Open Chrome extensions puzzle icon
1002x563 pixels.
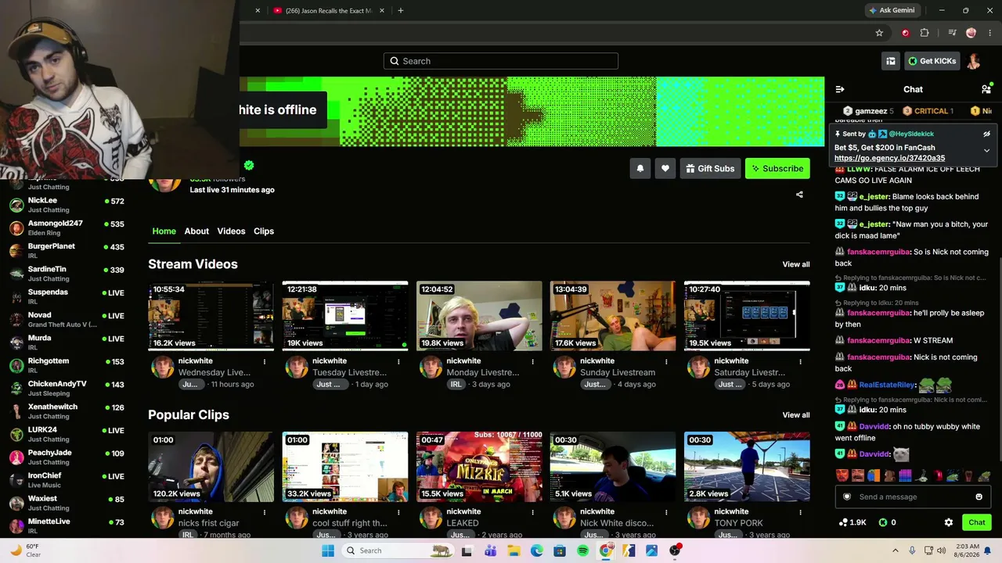pos(925,33)
